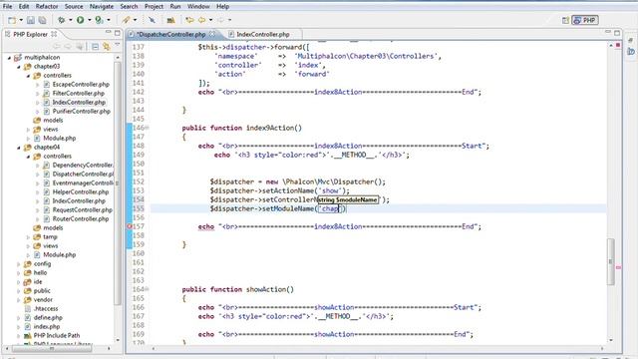
Task: Expand the vendor folder
Action: pyautogui.click(x=19, y=300)
